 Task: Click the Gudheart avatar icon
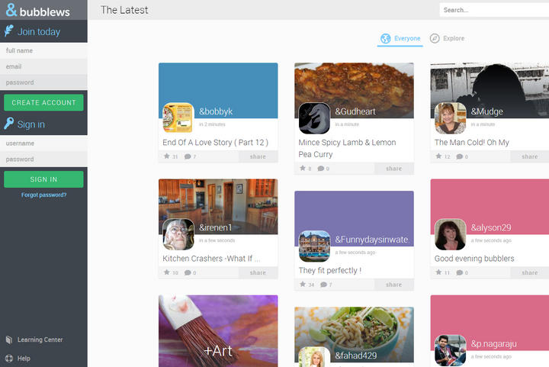pyautogui.click(x=313, y=118)
